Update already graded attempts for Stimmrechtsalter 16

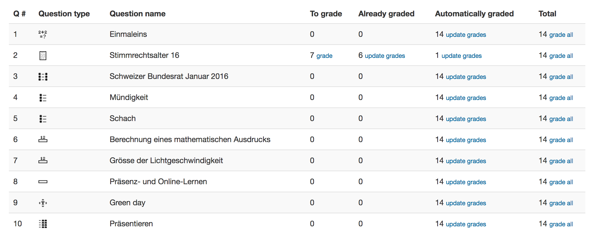click(385, 56)
